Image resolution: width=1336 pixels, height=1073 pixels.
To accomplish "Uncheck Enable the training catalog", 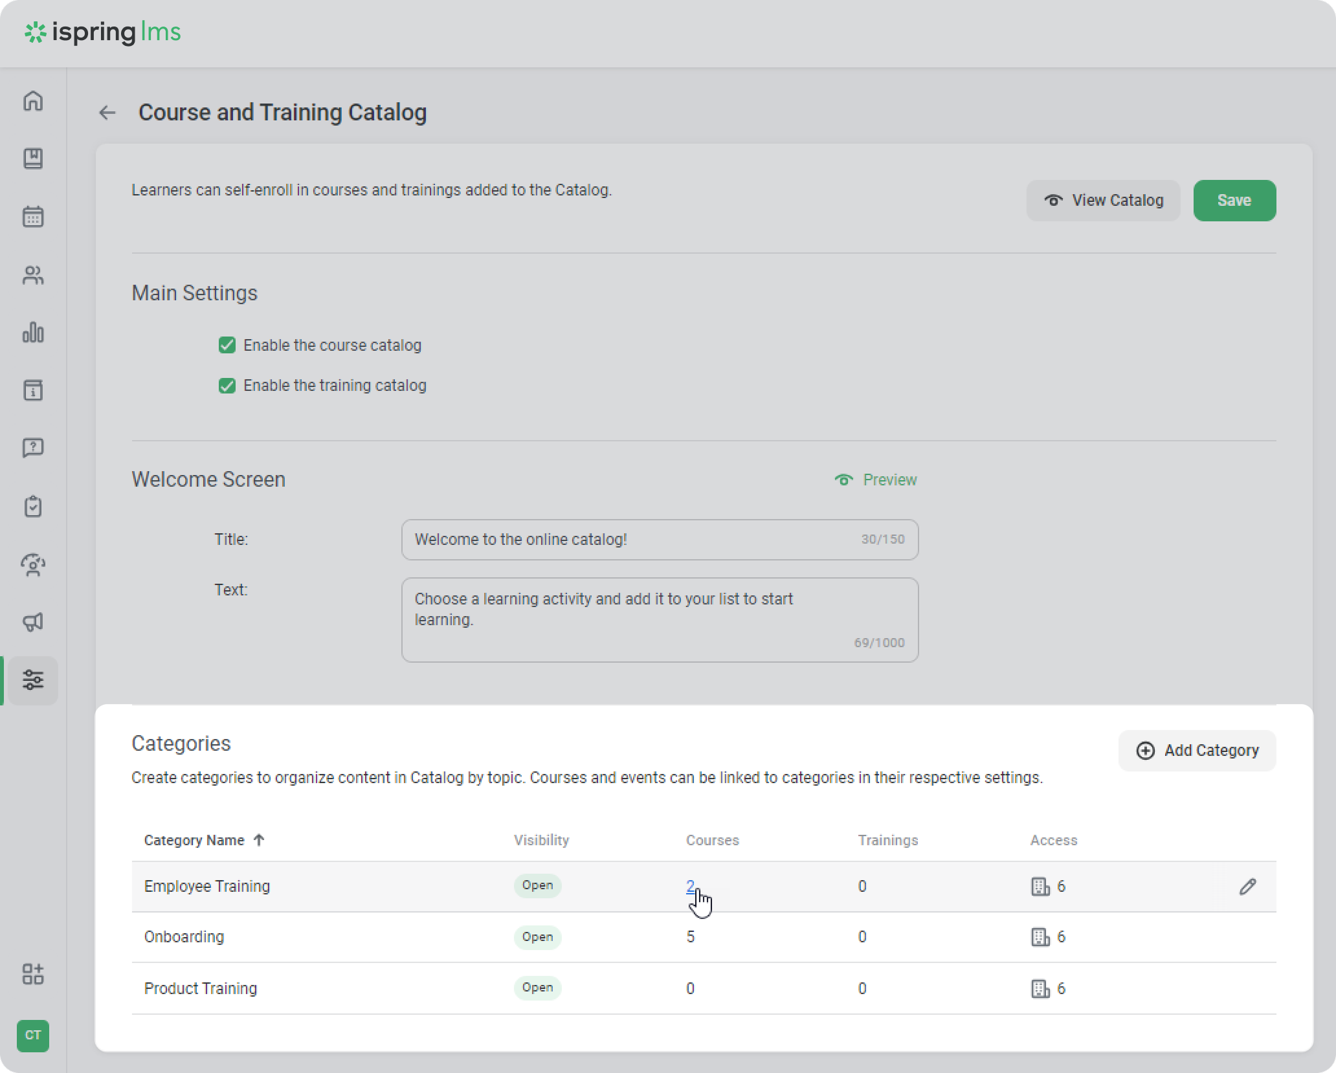I will (227, 386).
